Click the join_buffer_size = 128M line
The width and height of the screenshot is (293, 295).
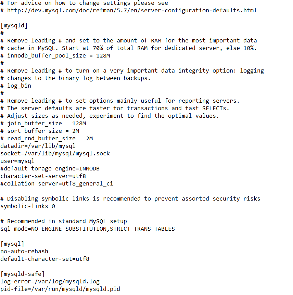(47, 123)
